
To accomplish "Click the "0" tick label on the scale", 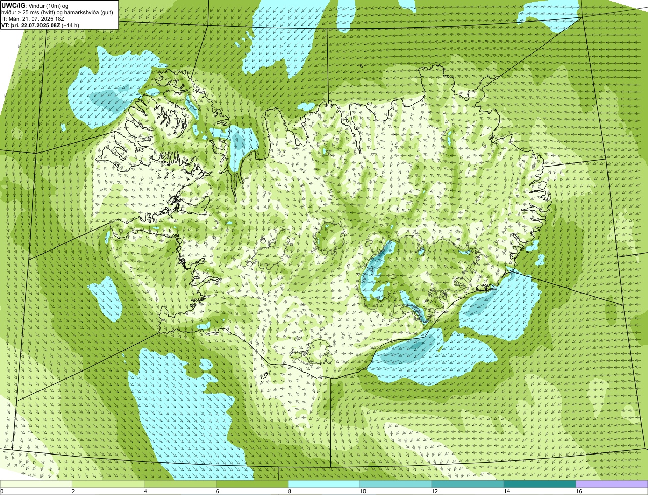I will click(2, 491).
